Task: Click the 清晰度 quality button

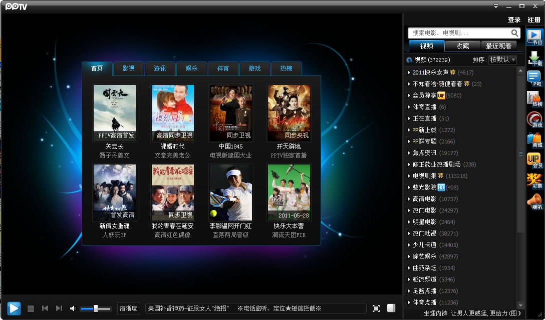Action: pyautogui.click(x=128, y=308)
